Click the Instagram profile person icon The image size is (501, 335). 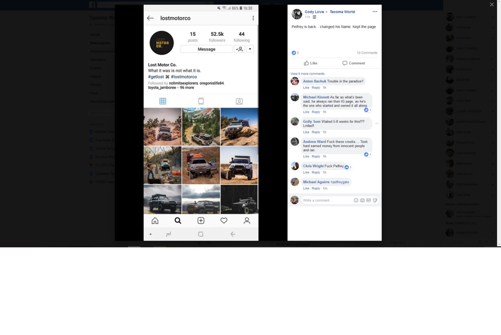click(247, 221)
